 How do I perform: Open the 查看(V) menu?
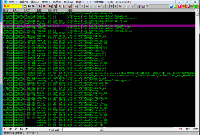coord(24,2)
